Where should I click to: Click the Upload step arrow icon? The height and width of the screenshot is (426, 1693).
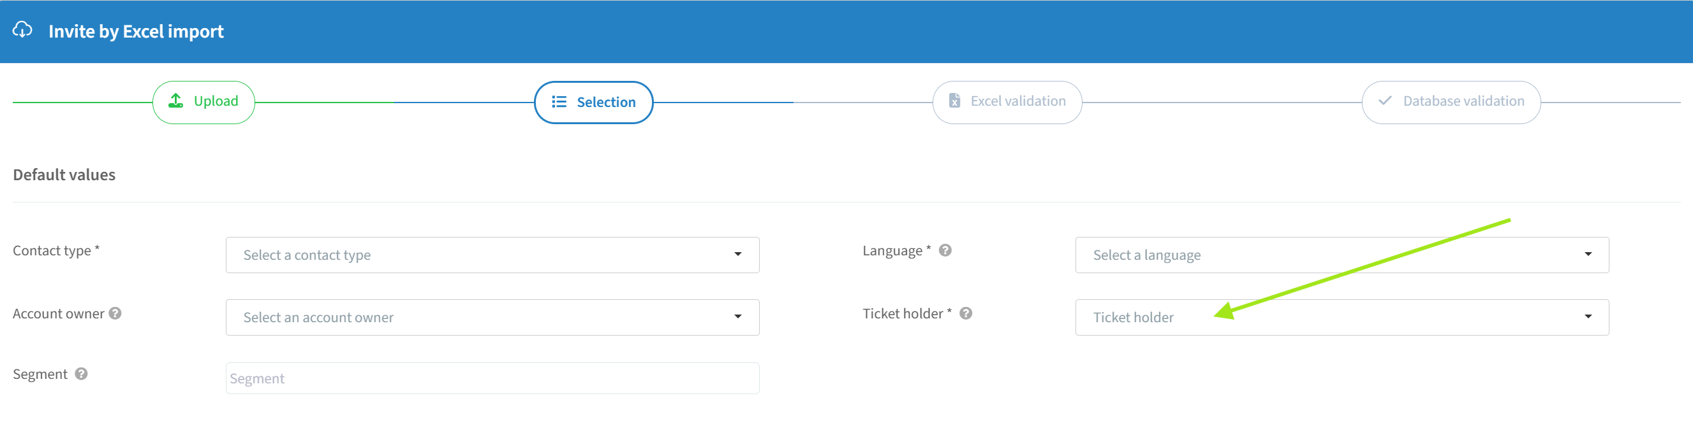click(x=175, y=101)
